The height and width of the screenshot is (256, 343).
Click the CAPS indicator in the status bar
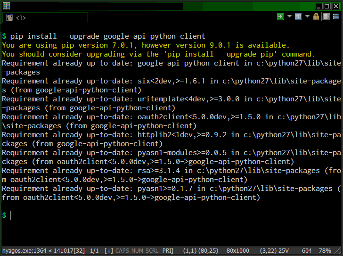[122, 251]
